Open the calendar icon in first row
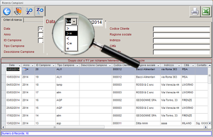This screenshot has height=137, width=213. click(x=24, y=69)
